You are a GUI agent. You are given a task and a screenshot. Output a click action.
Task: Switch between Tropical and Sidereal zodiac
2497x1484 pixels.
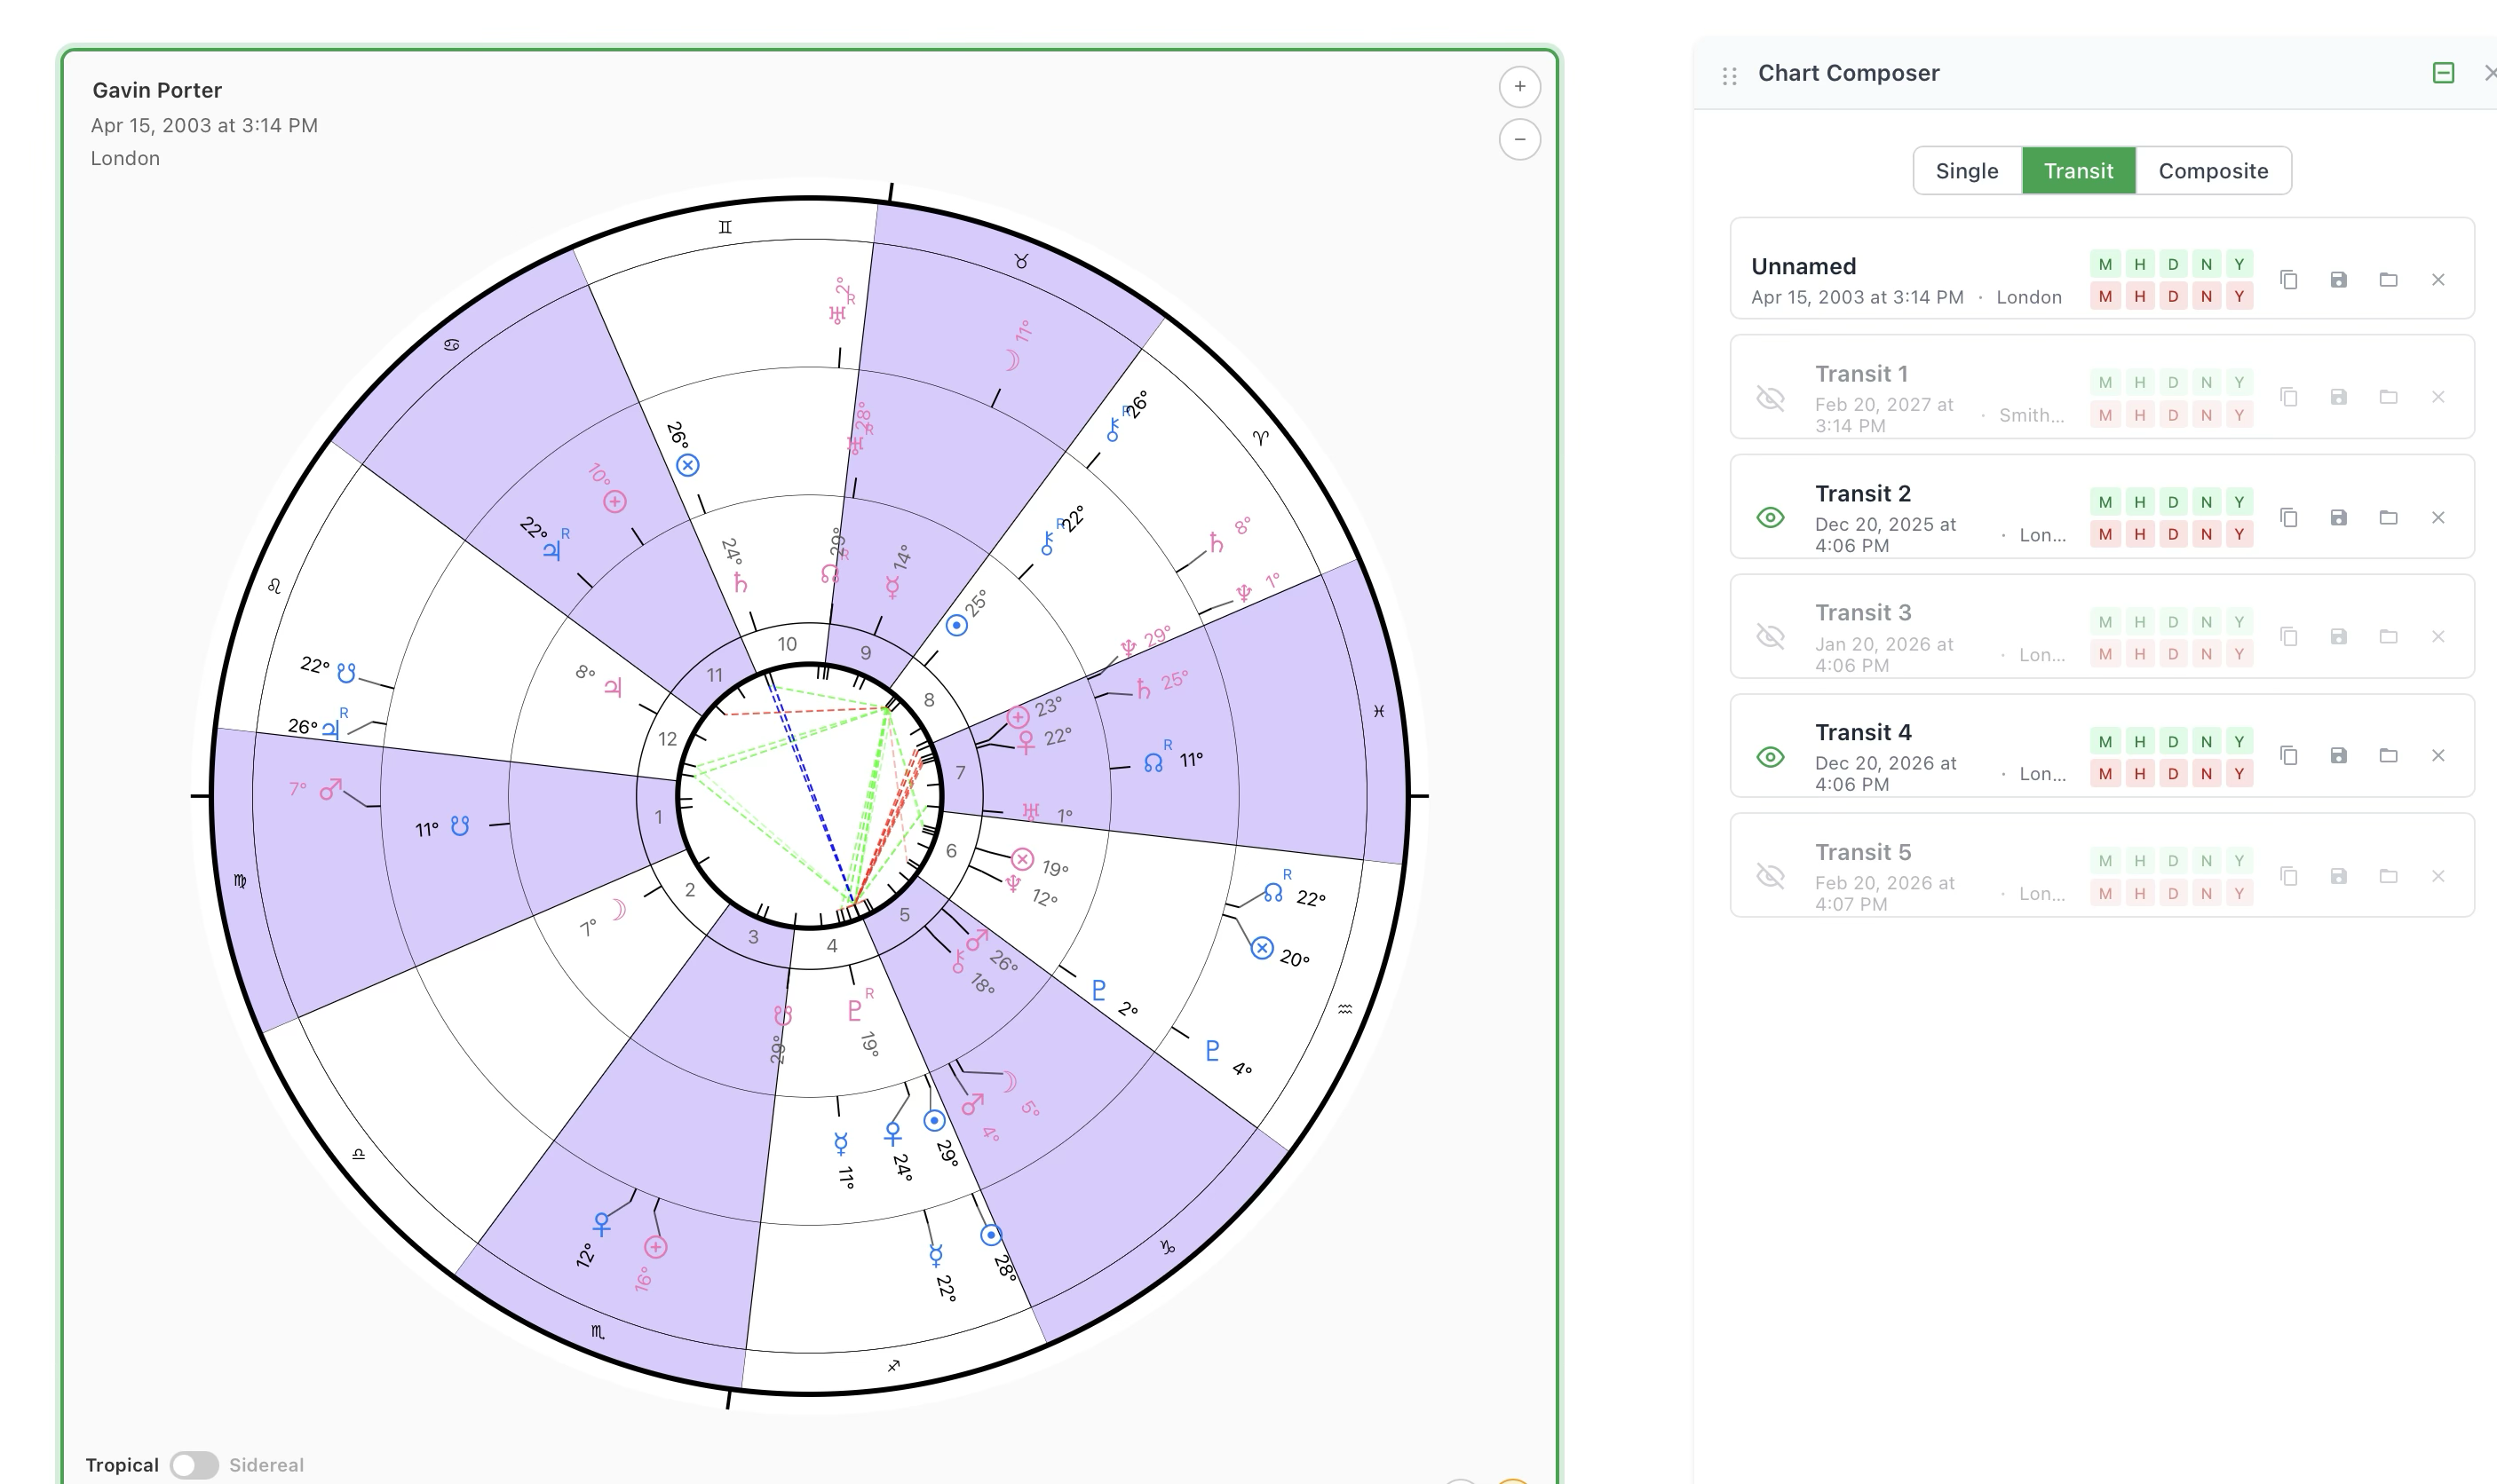(x=194, y=1464)
